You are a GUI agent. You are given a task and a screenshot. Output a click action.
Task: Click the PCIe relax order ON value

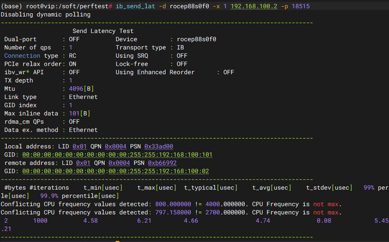coord(72,64)
